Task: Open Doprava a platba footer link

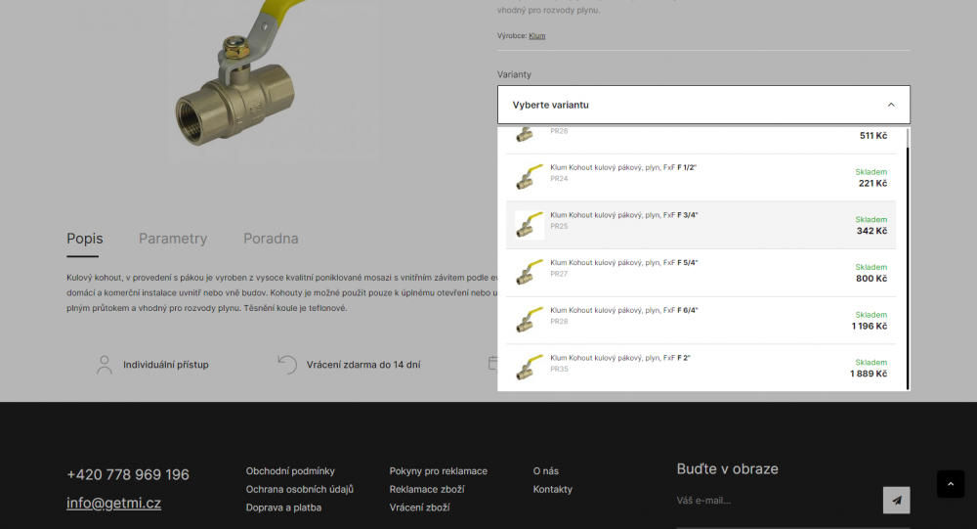Action: [x=283, y=507]
